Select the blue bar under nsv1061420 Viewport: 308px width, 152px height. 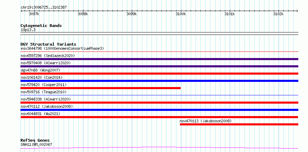tap(159, 81)
